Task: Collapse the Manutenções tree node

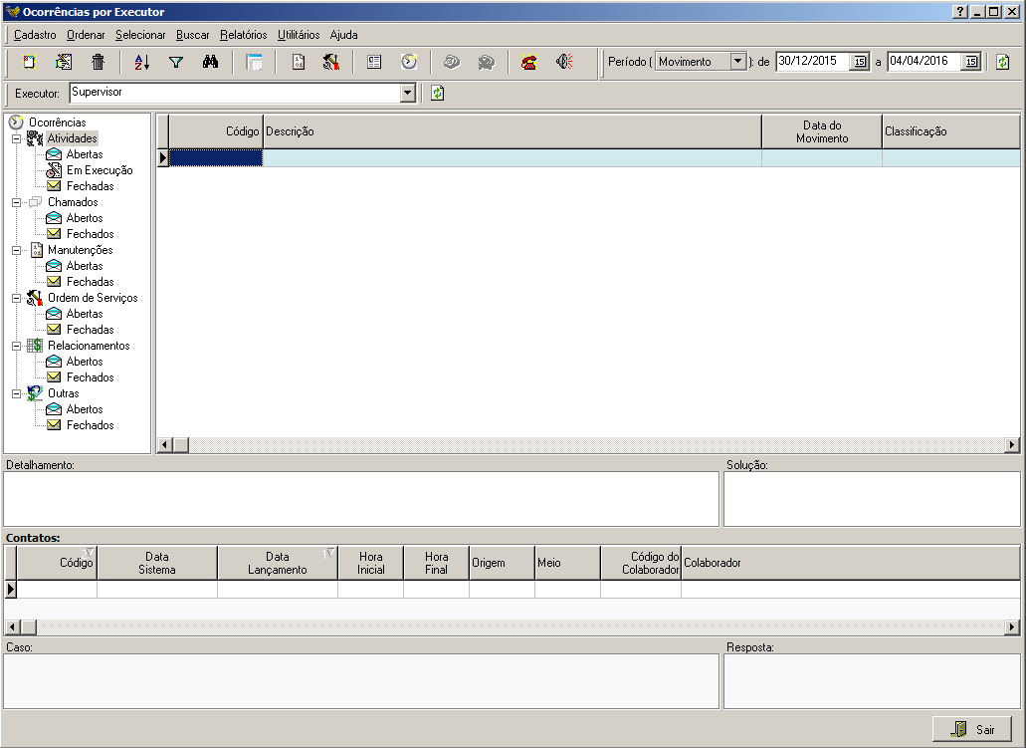Action: click(x=16, y=250)
